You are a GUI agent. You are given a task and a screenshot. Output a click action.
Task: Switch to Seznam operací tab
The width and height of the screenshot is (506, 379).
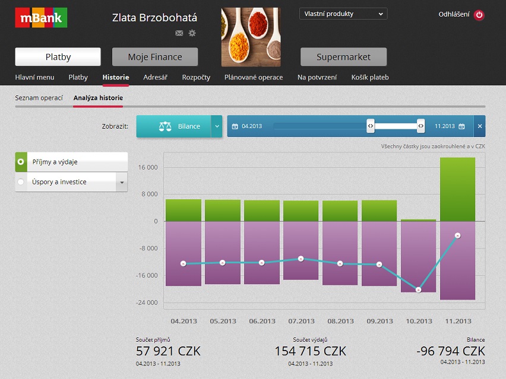tap(39, 98)
